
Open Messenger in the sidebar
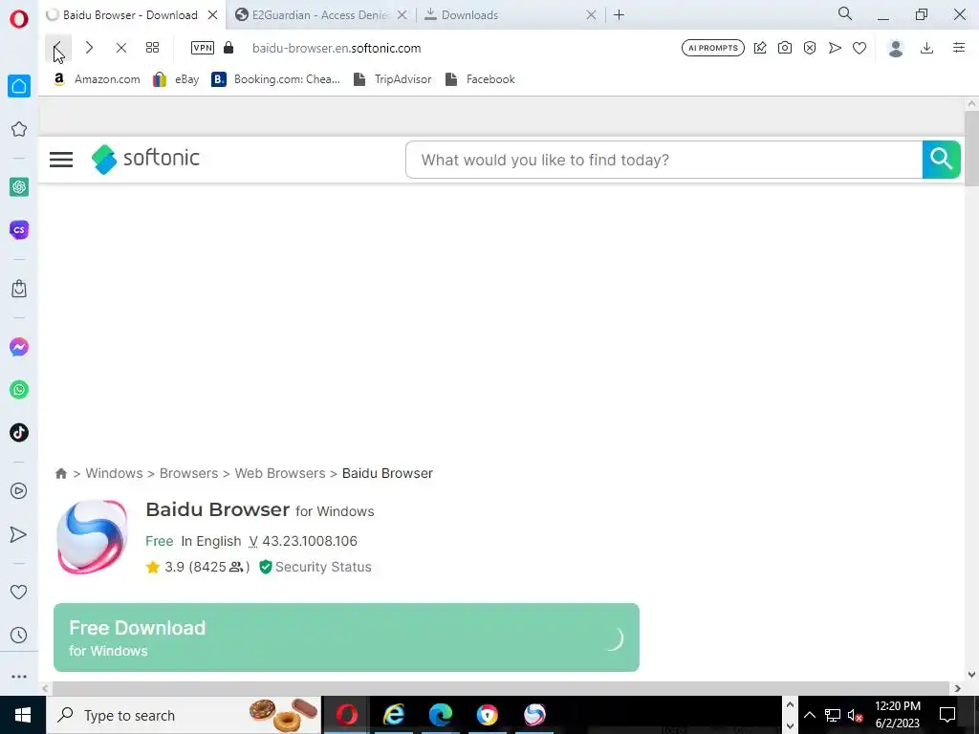(19, 347)
